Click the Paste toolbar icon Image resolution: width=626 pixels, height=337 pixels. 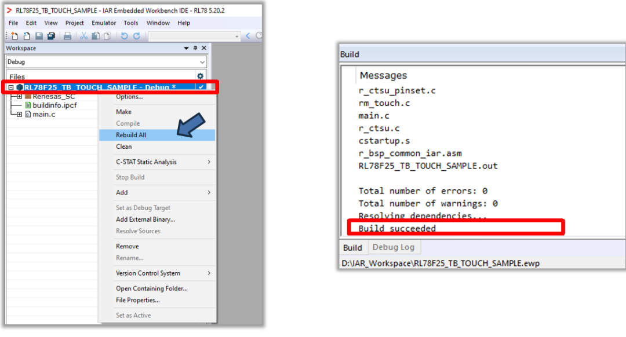pyautogui.click(x=107, y=36)
